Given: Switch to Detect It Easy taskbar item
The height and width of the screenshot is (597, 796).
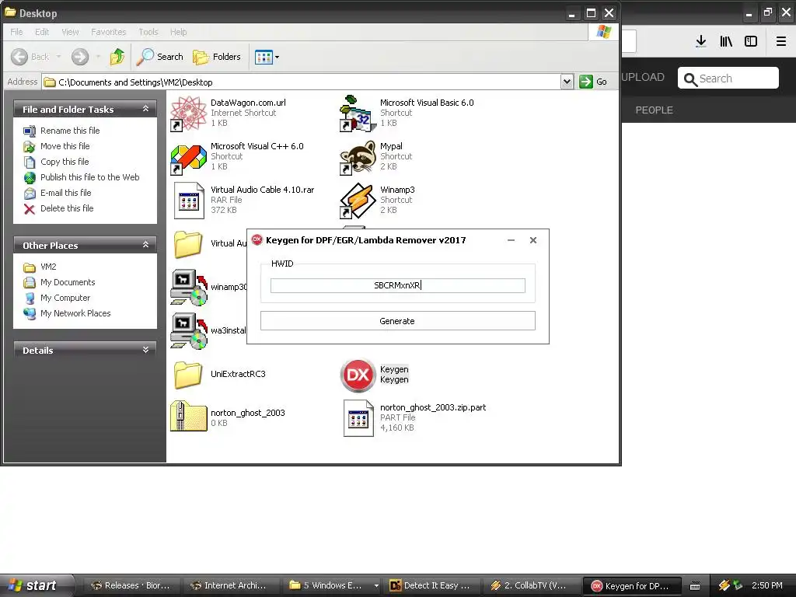Looking at the screenshot, I should coord(431,586).
